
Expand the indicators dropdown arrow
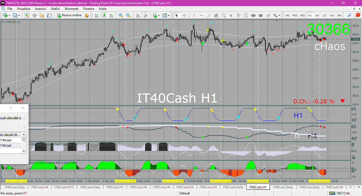pyautogui.click(x=159, y=15)
